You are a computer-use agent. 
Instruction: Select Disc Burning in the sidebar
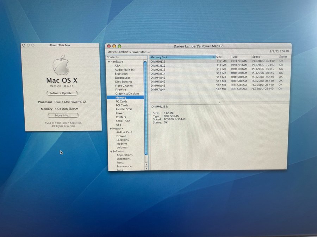(x=123, y=81)
